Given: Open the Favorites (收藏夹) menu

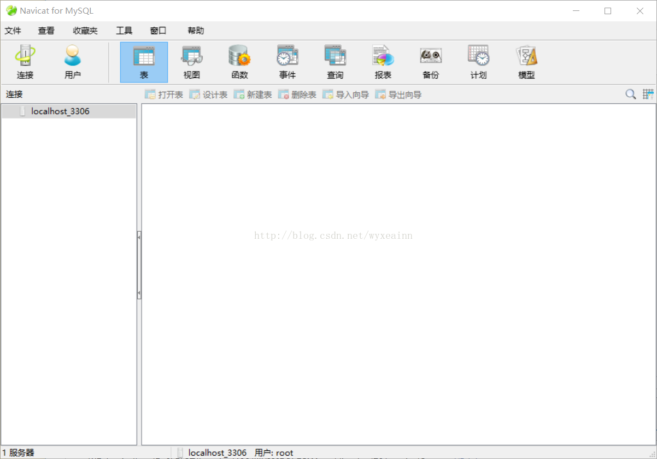Looking at the screenshot, I should pyautogui.click(x=85, y=31).
